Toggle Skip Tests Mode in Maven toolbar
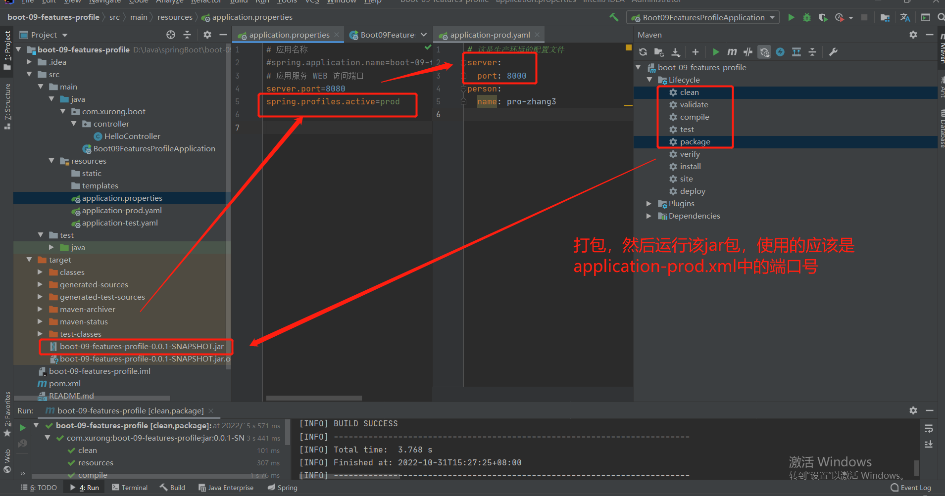Image resolution: width=945 pixels, height=496 pixels. click(780, 52)
